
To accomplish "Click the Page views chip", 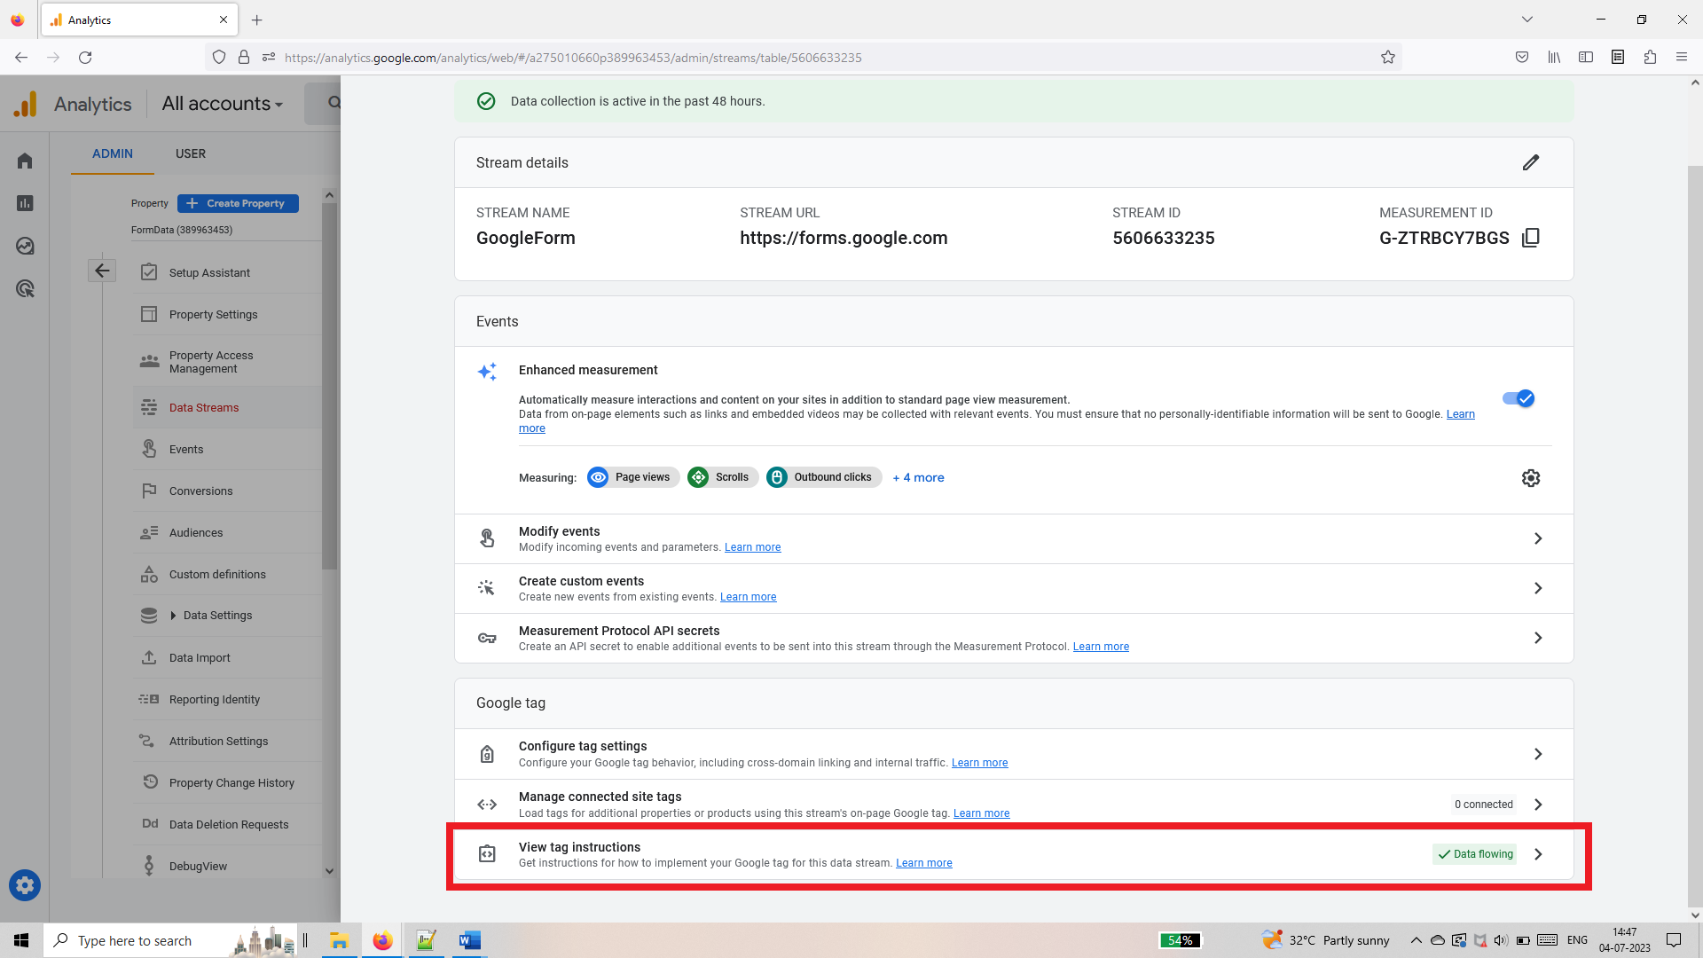I will coord(633,477).
